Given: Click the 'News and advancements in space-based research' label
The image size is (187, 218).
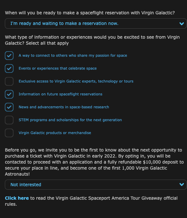Looking at the screenshot, I should [64, 107].
